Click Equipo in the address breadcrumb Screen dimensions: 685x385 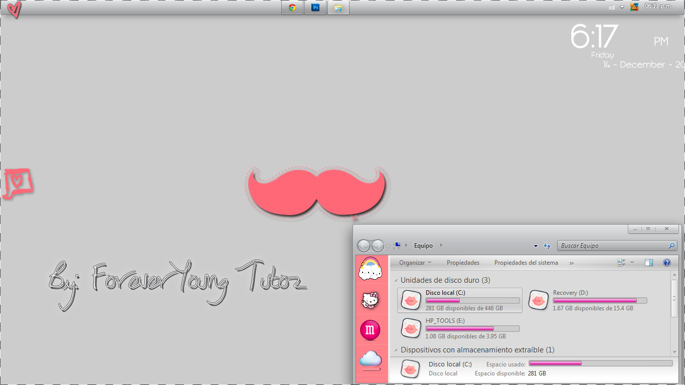click(423, 246)
